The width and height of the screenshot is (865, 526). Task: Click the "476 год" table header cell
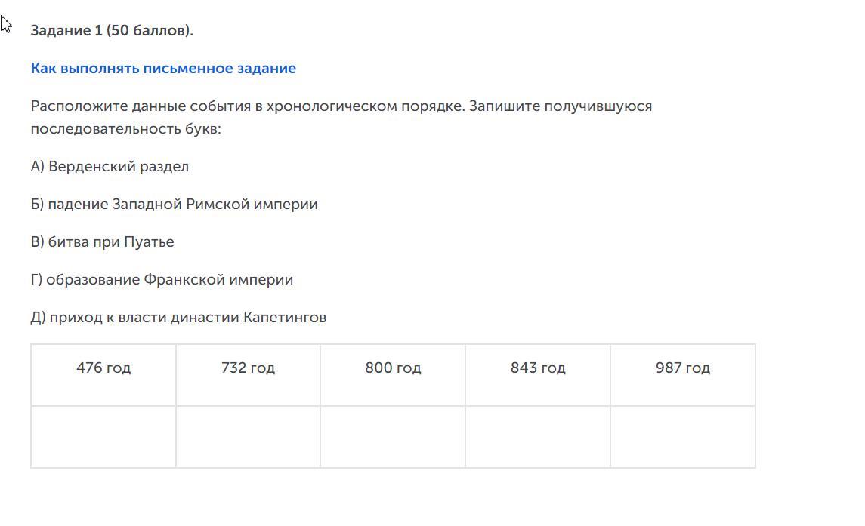coord(103,368)
